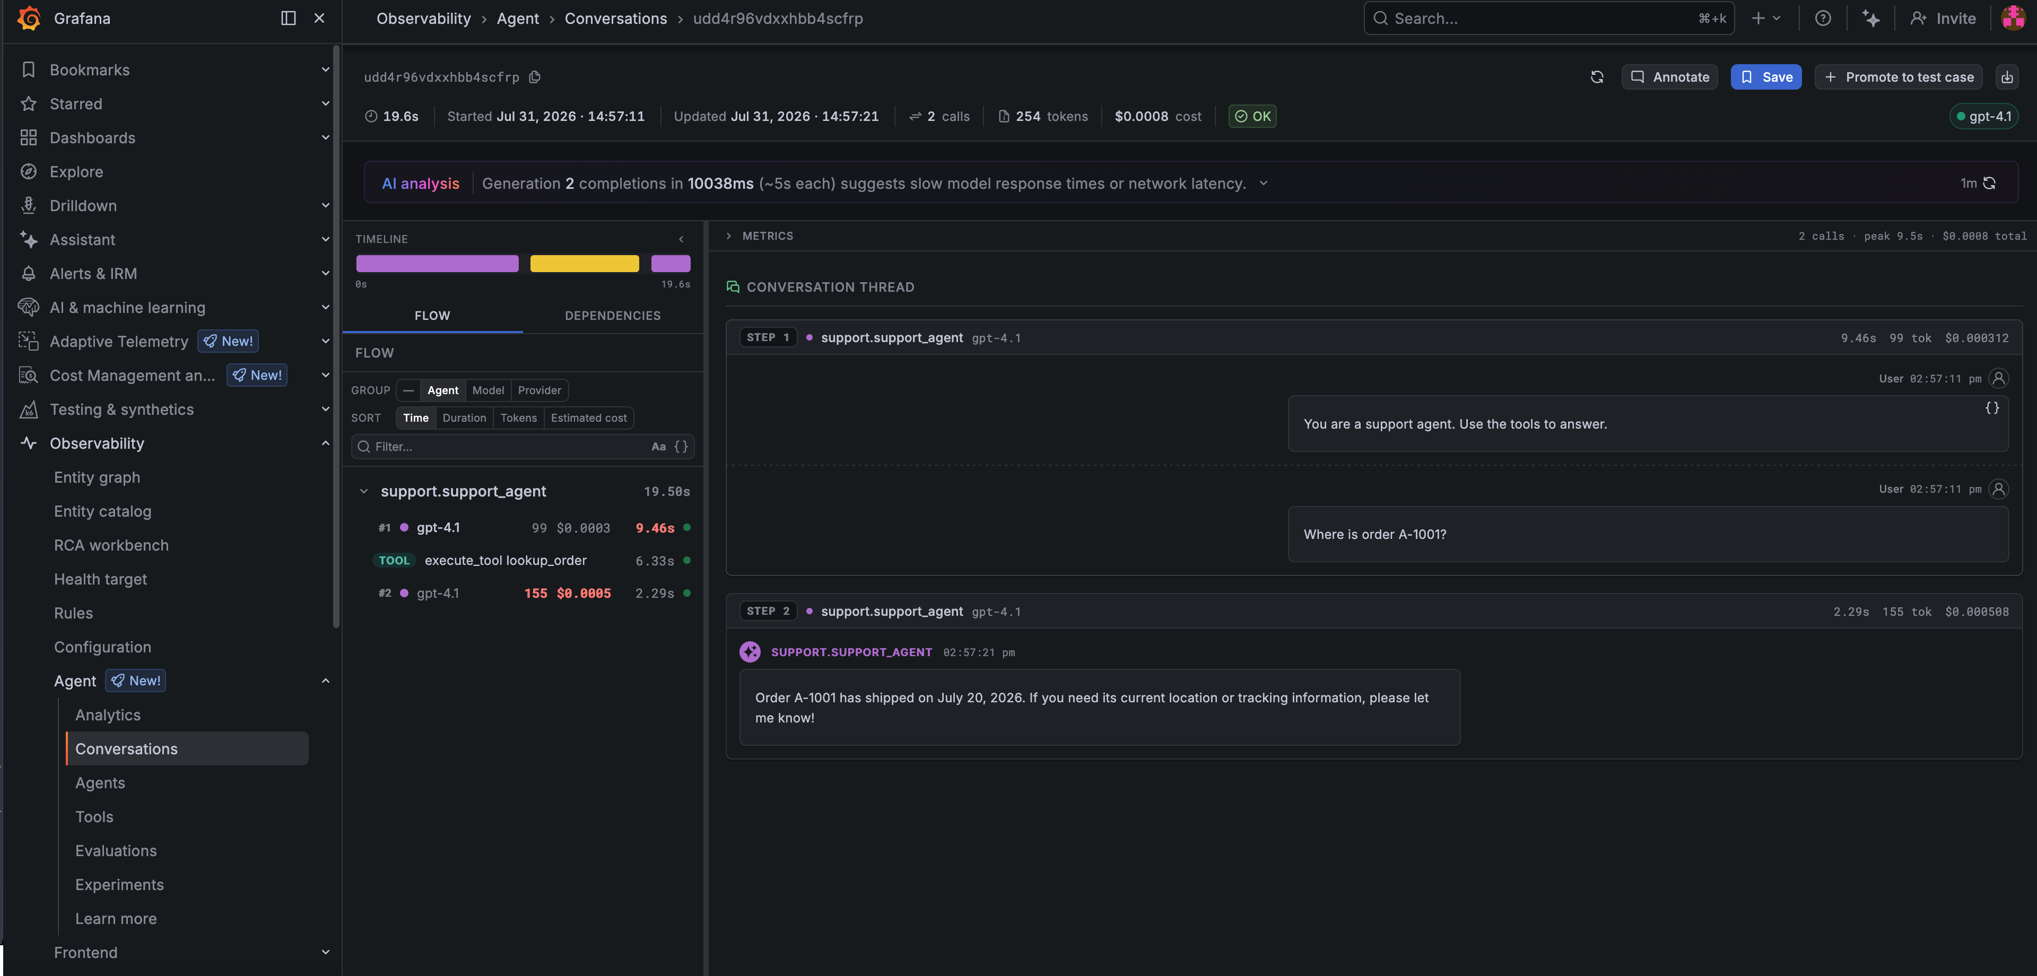Click the yellow tool timeline bar

tap(585, 264)
